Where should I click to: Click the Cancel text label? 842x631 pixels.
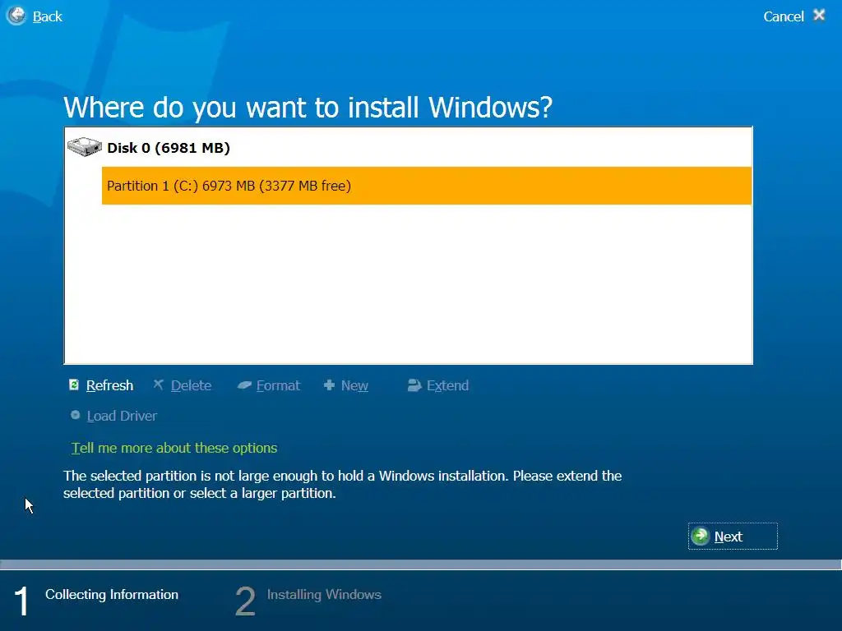pyautogui.click(x=784, y=16)
